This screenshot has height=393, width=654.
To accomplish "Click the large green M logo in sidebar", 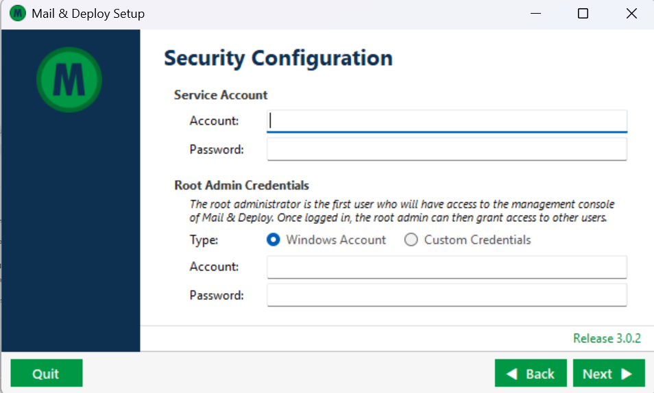I will [69, 80].
